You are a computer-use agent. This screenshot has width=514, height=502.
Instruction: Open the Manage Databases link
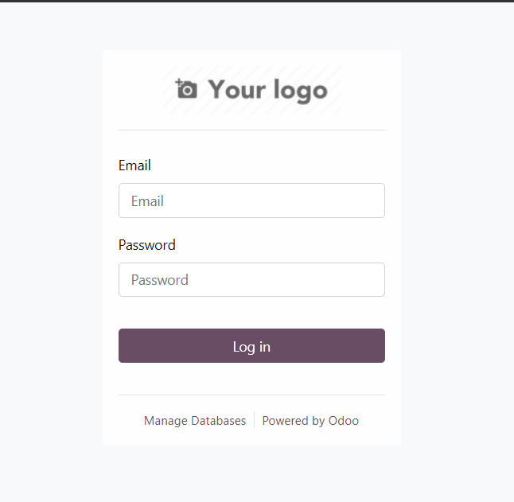click(195, 421)
